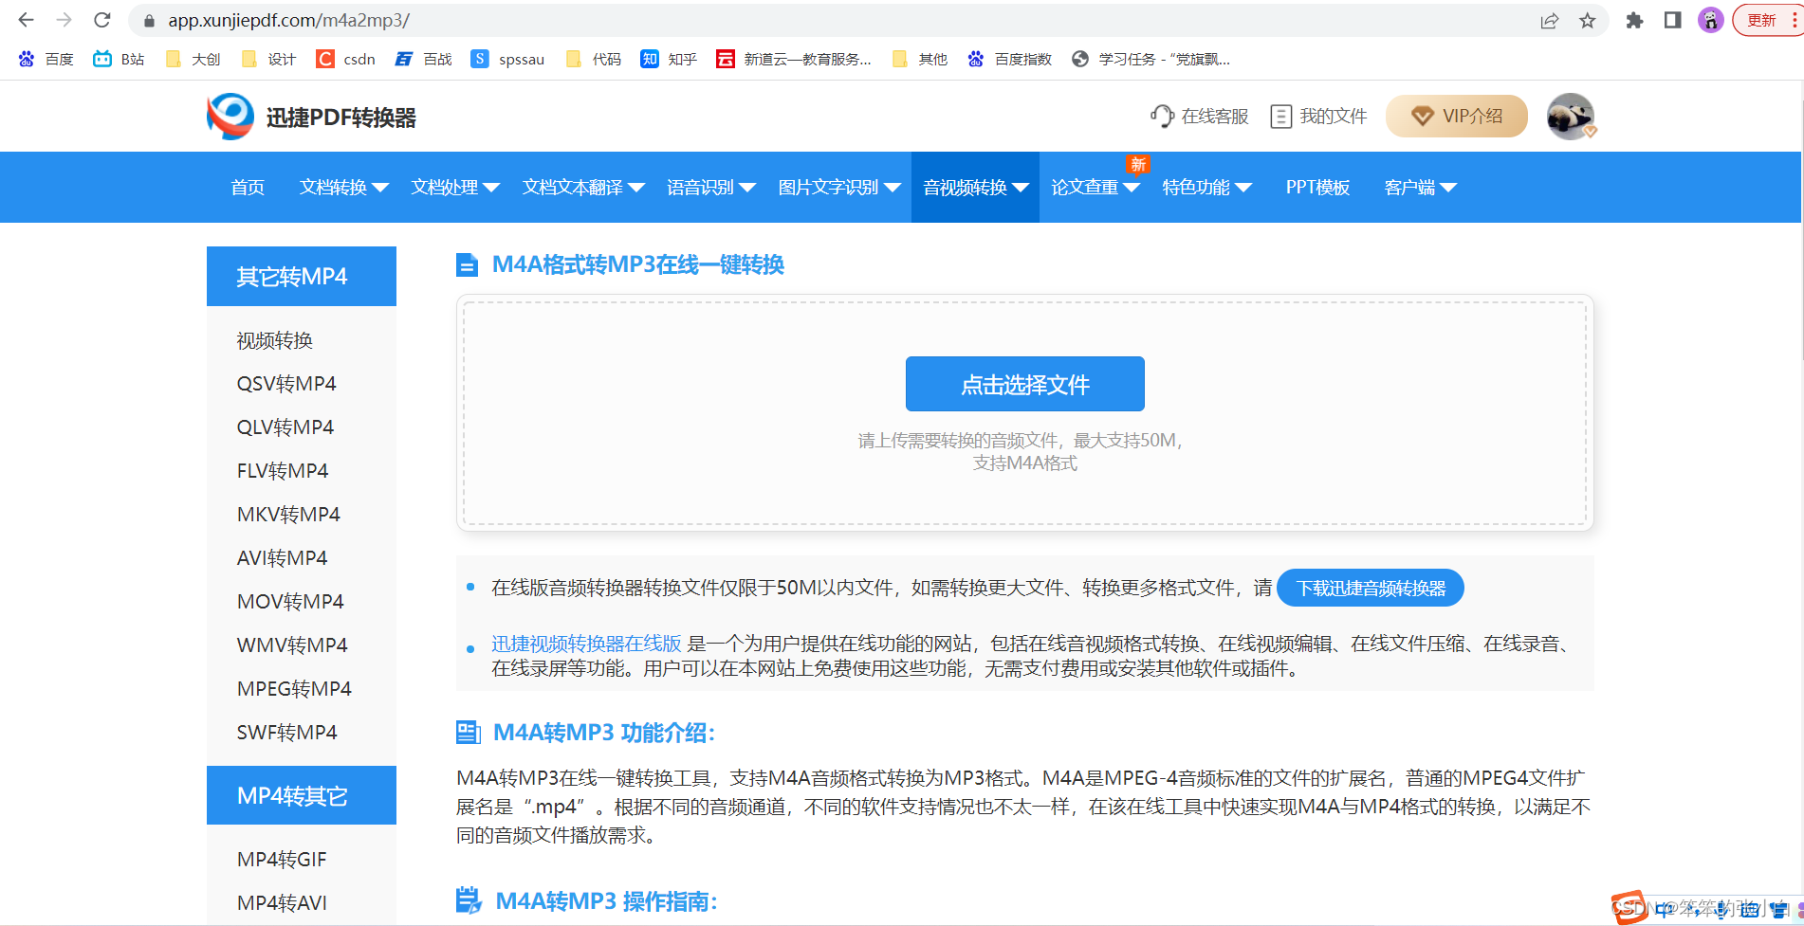Open 在线客服 headset support
Screen dimensions: 1804x926
coord(1200,117)
